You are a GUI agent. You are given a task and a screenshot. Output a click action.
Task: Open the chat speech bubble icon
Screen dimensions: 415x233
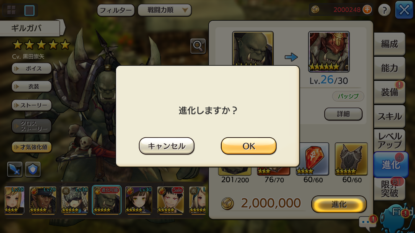tap(367, 223)
